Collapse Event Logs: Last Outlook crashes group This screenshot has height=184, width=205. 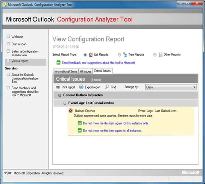pyautogui.click(x=65, y=103)
